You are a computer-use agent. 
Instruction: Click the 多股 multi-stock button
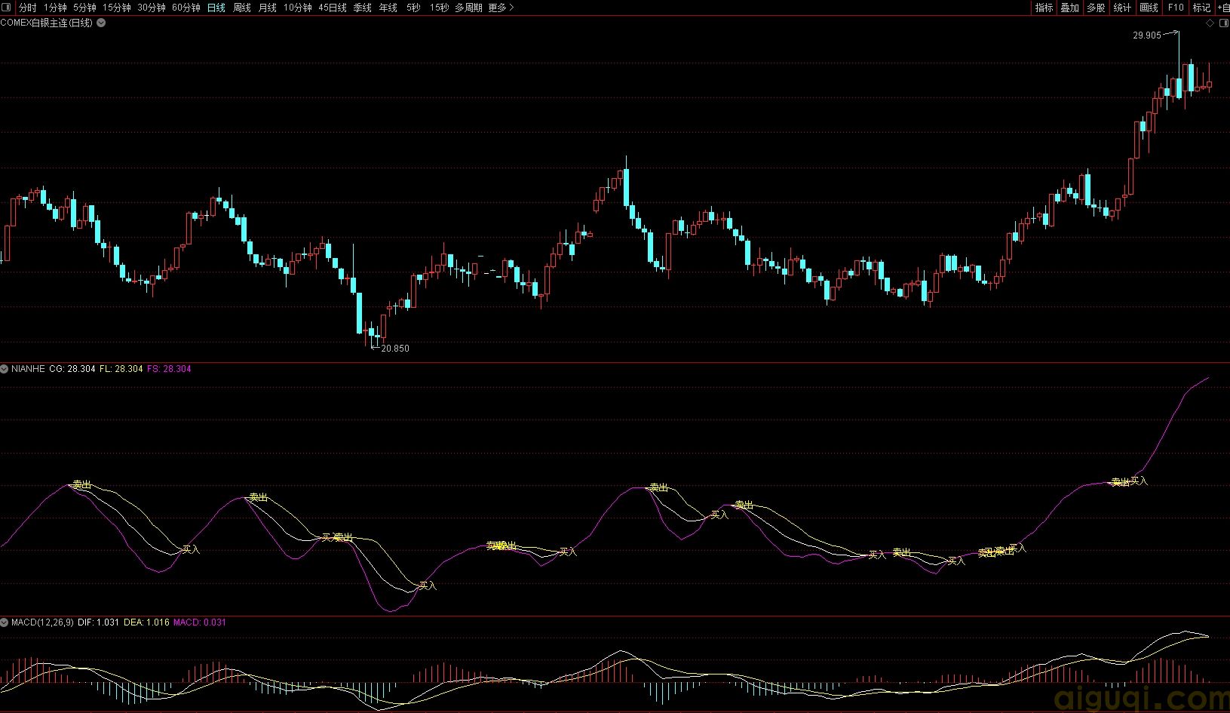(1096, 8)
